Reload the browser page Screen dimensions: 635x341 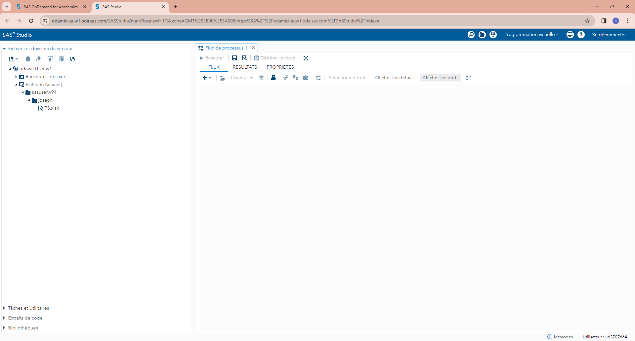31,21
